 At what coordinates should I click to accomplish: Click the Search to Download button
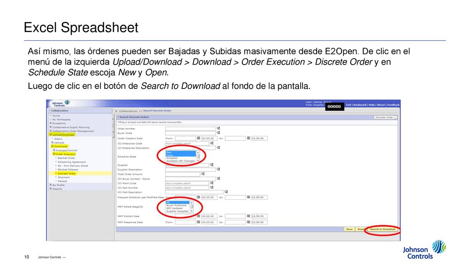tap(382, 229)
